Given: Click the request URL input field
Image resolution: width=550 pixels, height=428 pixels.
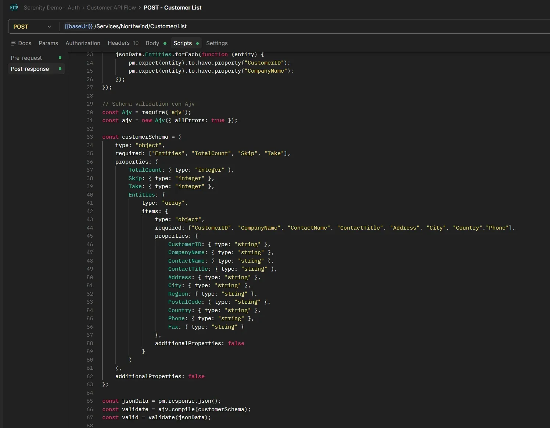Looking at the screenshot, I should [x=257, y=26].
